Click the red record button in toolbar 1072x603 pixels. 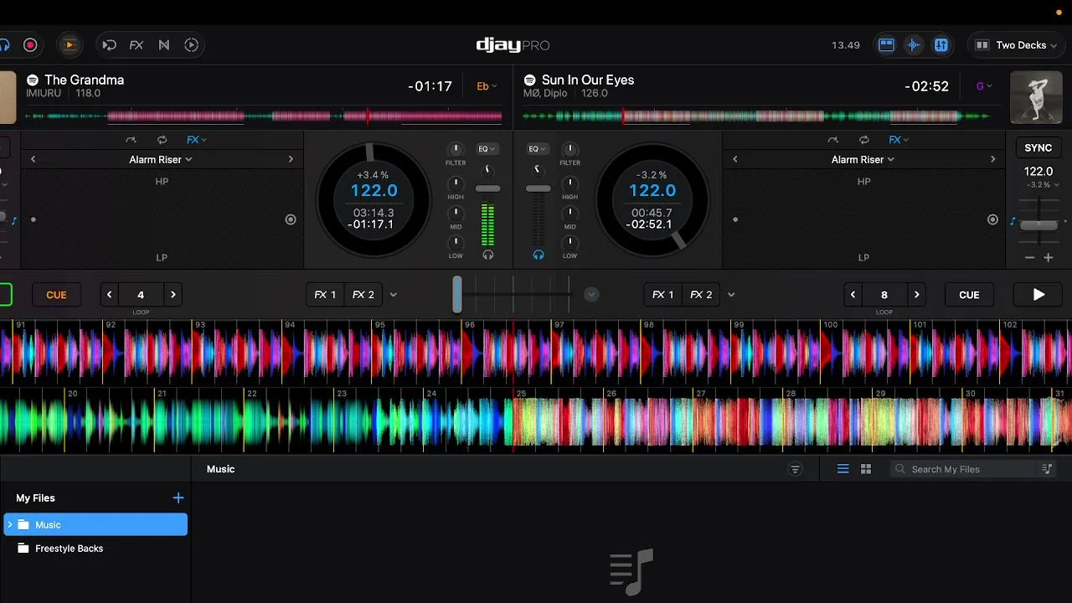point(30,45)
